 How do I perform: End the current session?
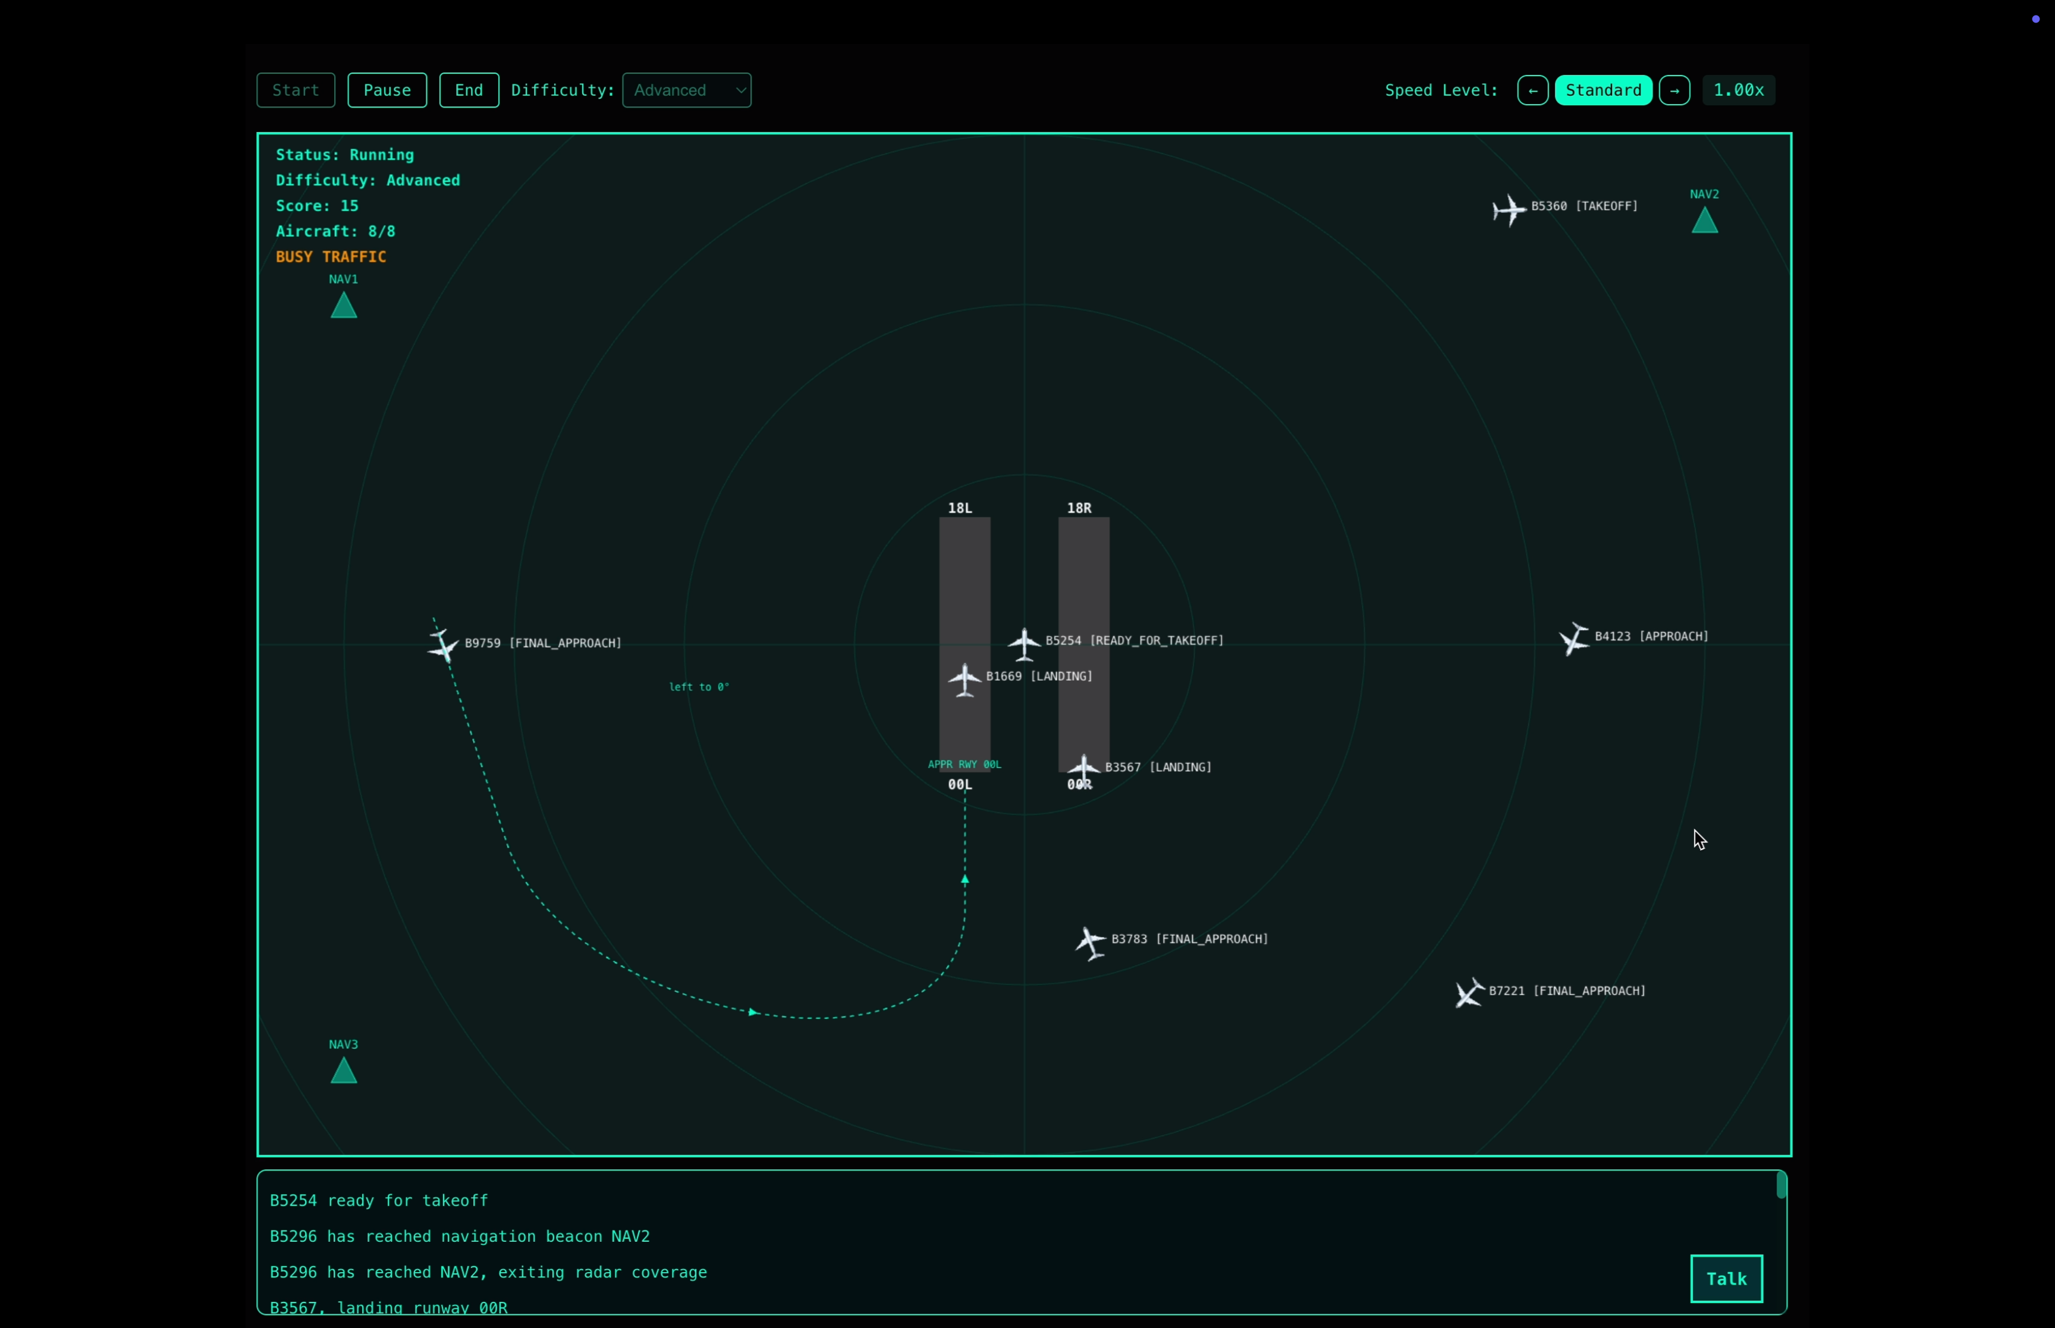[469, 90]
